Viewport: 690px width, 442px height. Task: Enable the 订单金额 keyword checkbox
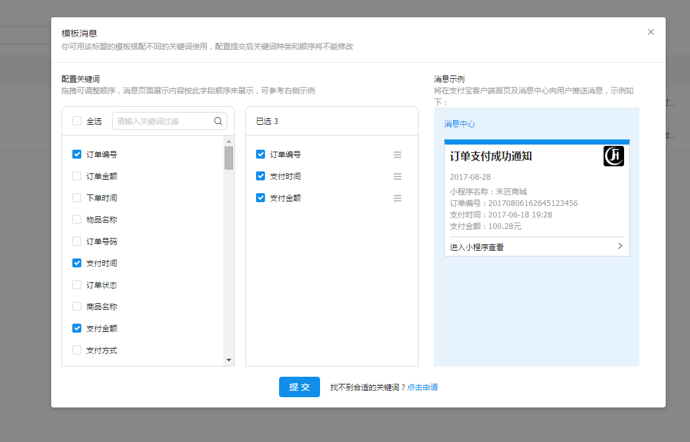point(77,176)
